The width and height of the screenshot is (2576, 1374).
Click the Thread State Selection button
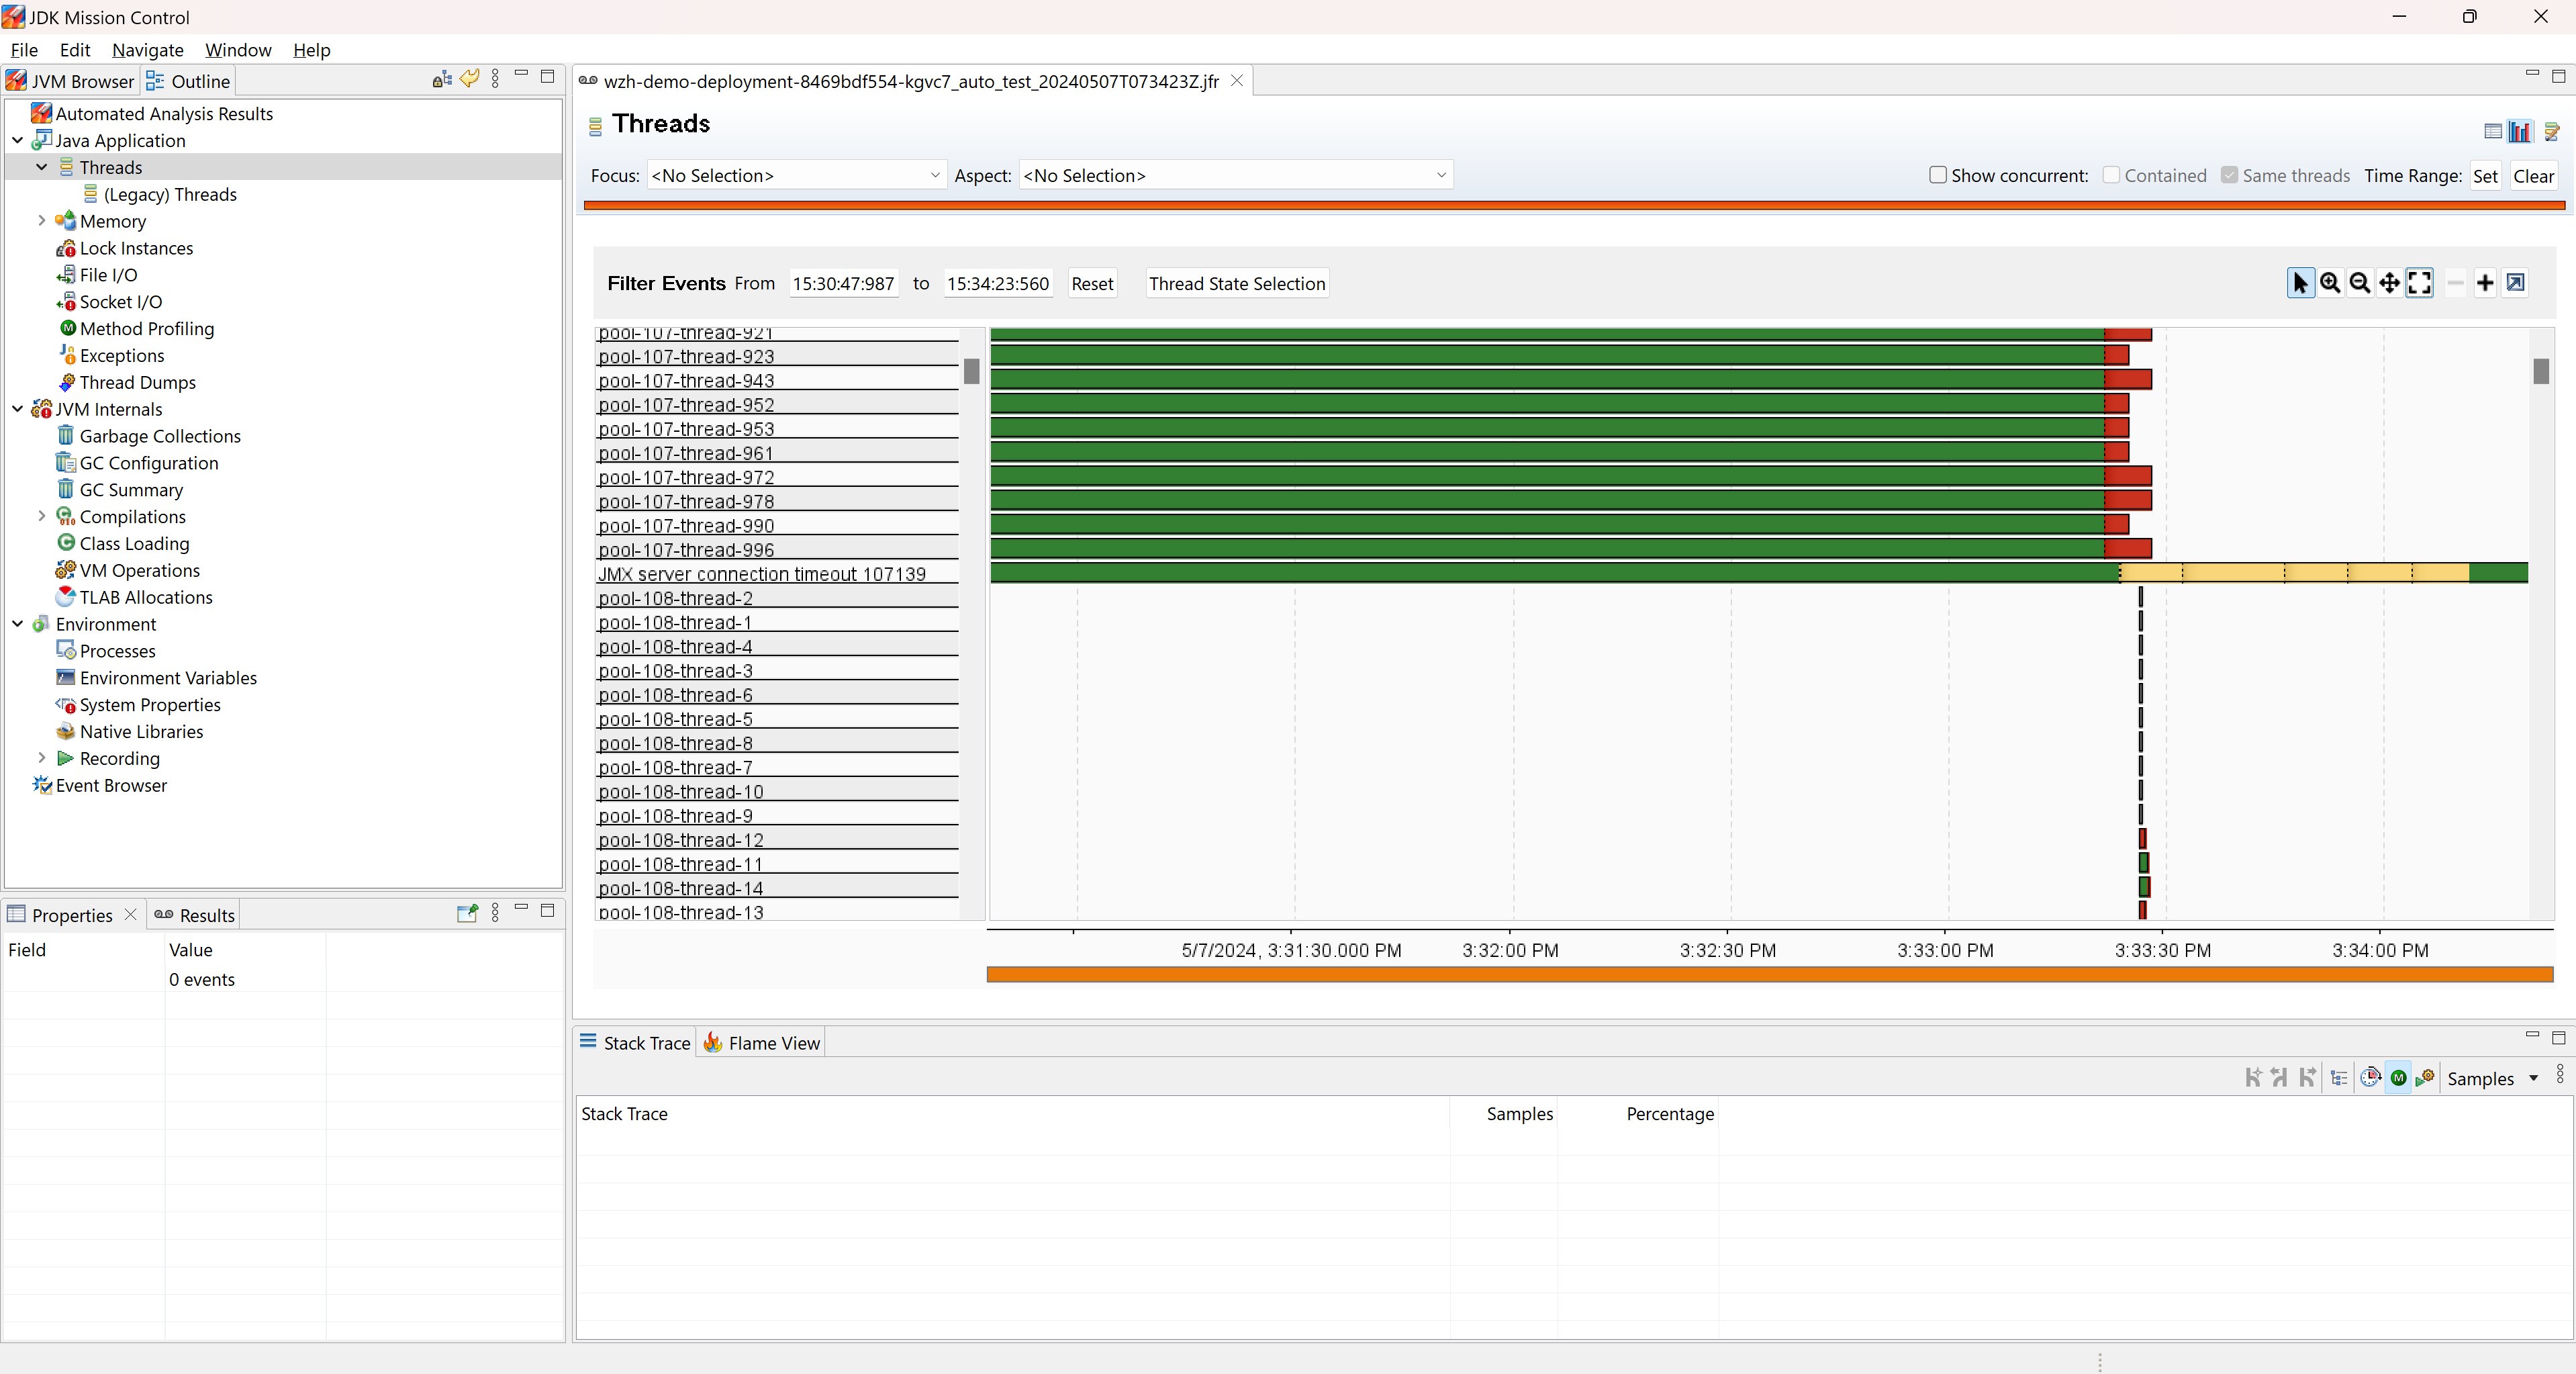(x=1236, y=283)
